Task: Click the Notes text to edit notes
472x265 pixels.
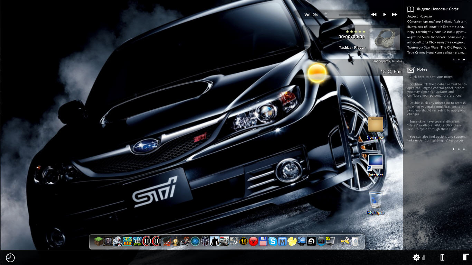Action: coord(431,77)
